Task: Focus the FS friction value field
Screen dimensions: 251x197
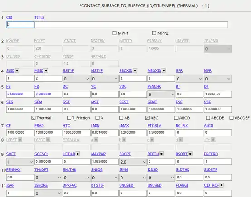Action: coord(20,94)
